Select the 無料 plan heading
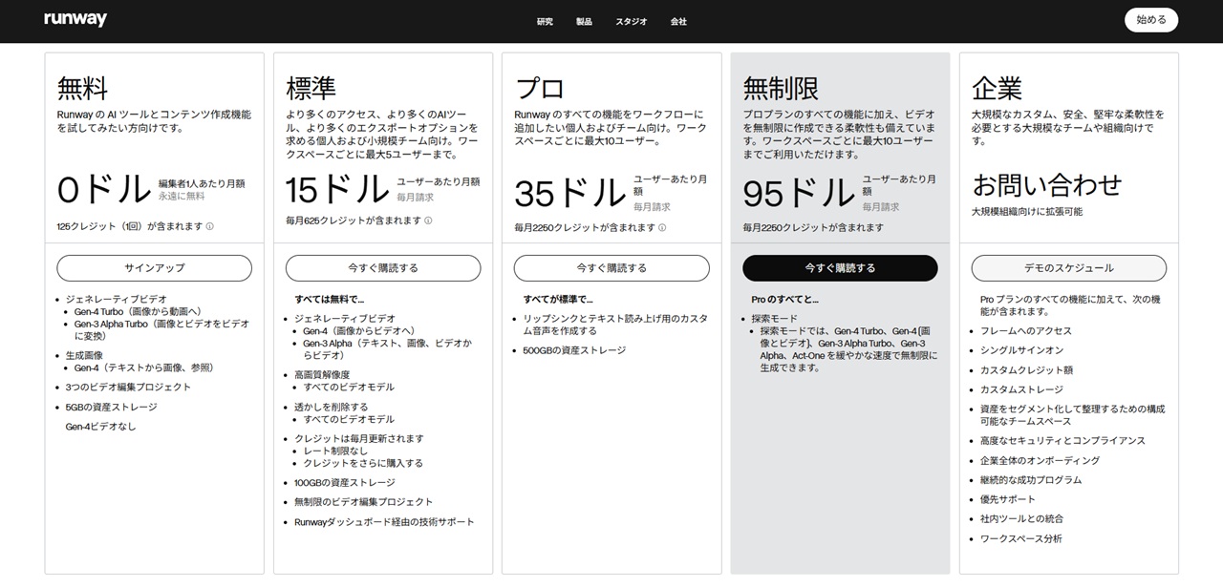 [x=82, y=89]
